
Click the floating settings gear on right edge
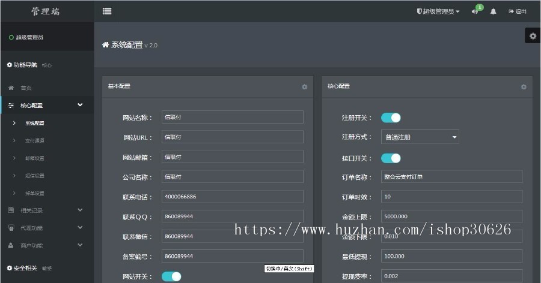(533, 36)
